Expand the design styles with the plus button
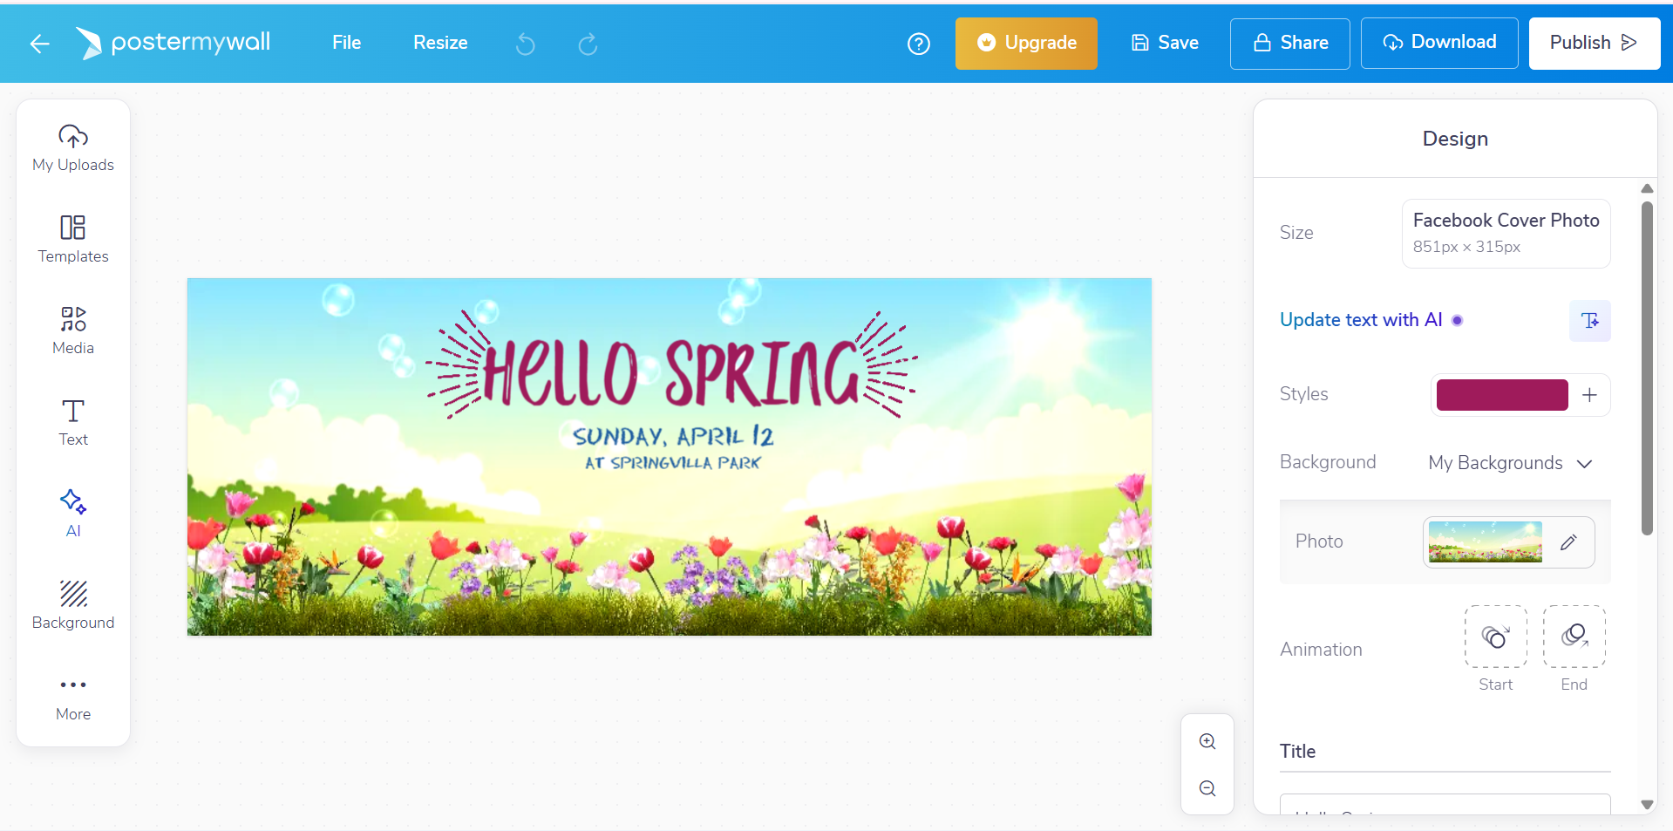 (x=1588, y=395)
